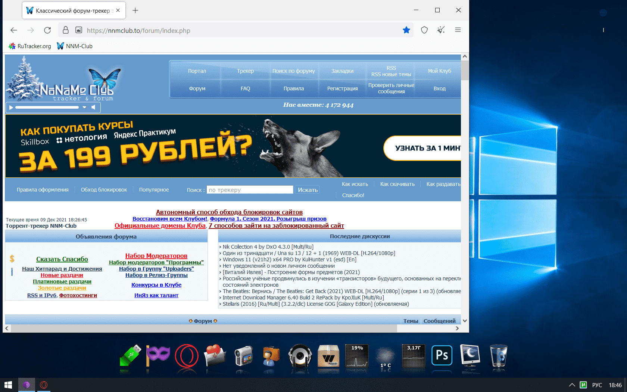627x392 pixels.
Task: Open a new browser tab
Action: 135,10
